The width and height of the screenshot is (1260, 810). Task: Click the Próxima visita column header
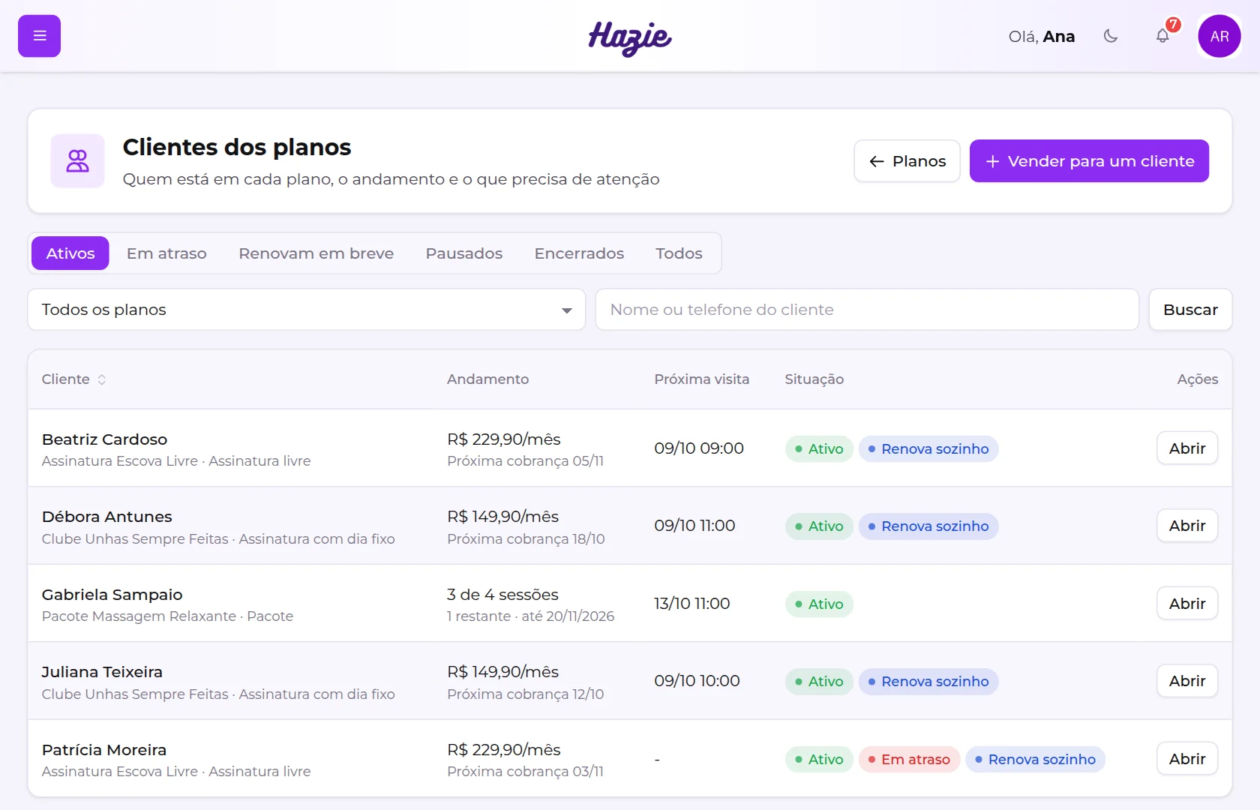(x=701, y=379)
